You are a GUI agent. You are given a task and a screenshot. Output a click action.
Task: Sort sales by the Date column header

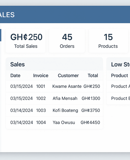15,75
